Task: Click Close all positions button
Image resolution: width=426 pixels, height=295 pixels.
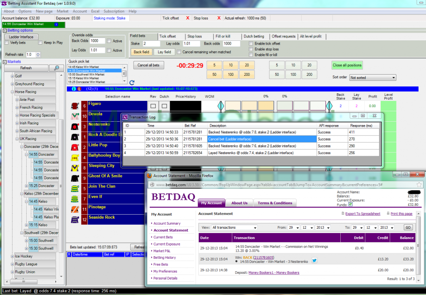Action: pos(347,65)
